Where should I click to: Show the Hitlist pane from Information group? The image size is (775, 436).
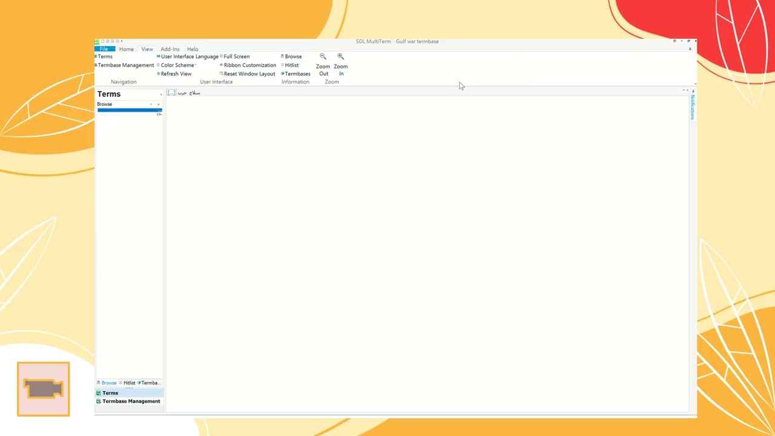click(x=290, y=65)
